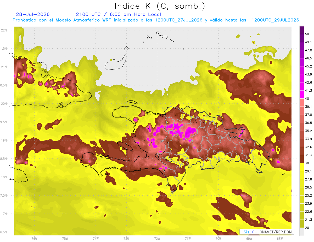Click the "1200UTC_27JUL2026" initialization timestamp
This screenshot has width=314, height=242.
tap(179, 20)
